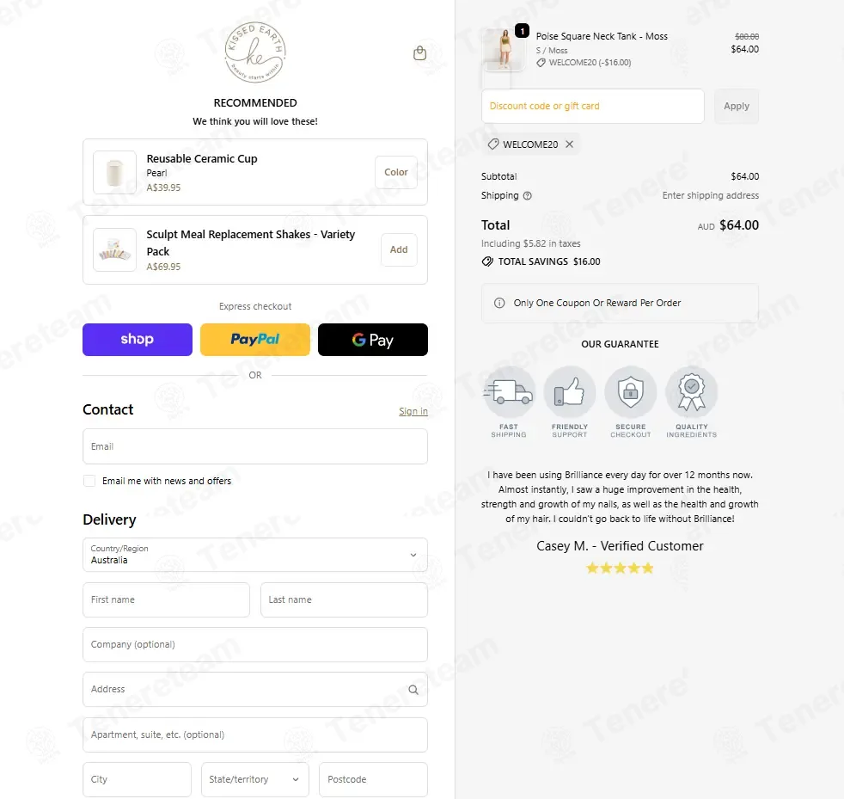Screen dimensions: 844x799
Task: Check out with PayPal button
Action: (255, 340)
